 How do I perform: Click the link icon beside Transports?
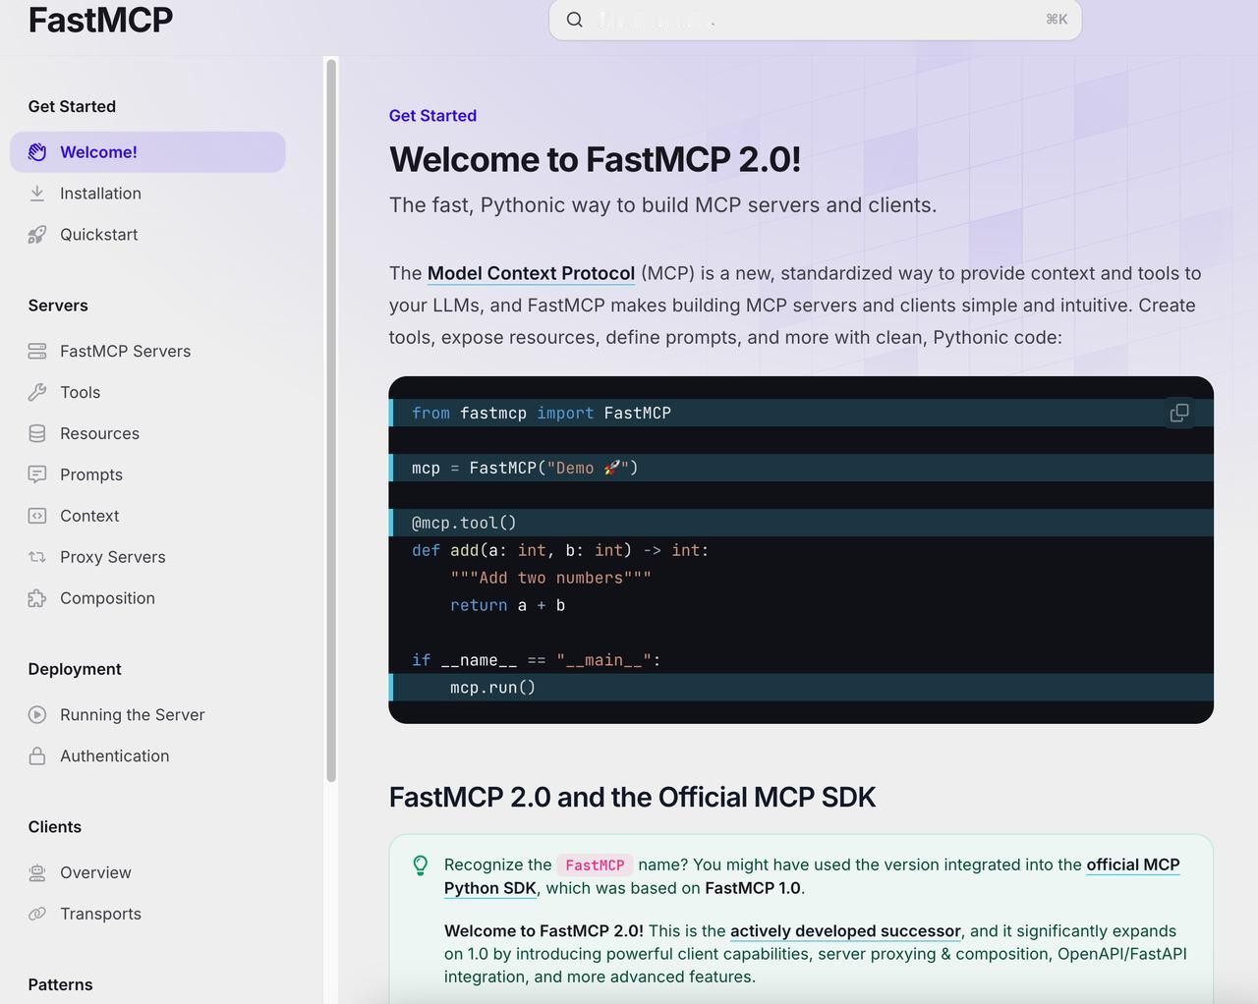coord(37,914)
